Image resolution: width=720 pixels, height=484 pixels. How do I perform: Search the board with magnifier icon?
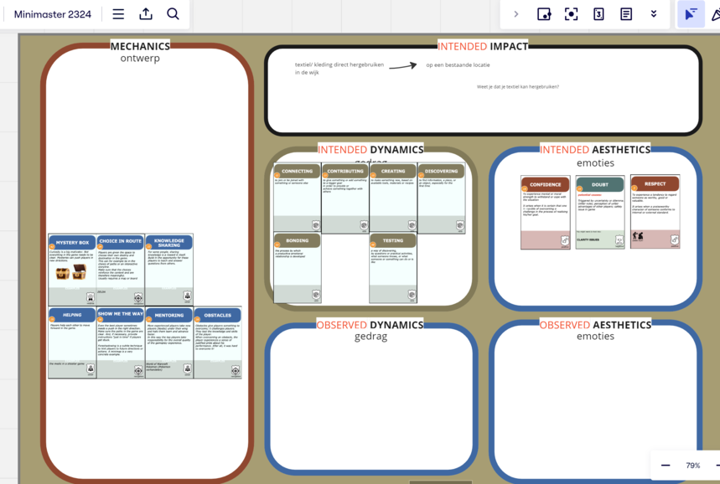point(173,14)
